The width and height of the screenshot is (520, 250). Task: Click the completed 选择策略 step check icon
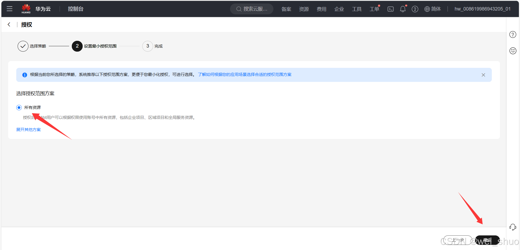click(x=23, y=46)
